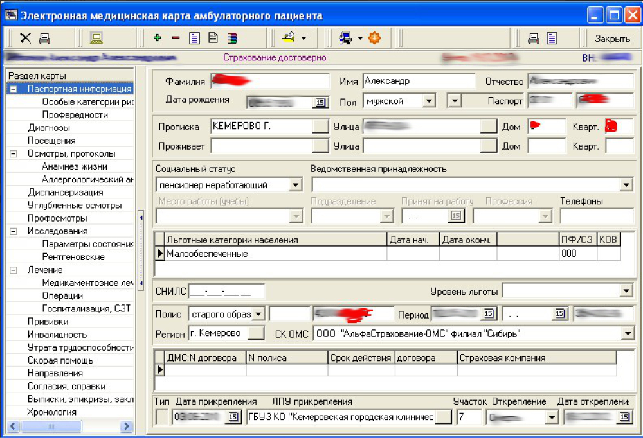
Task: Collapse the Осмотры, протоколы tree node
Action: point(13,153)
